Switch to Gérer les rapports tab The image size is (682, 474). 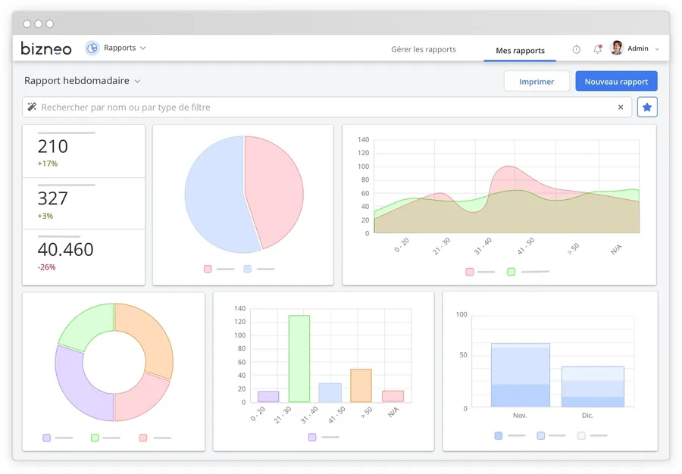pos(424,50)
